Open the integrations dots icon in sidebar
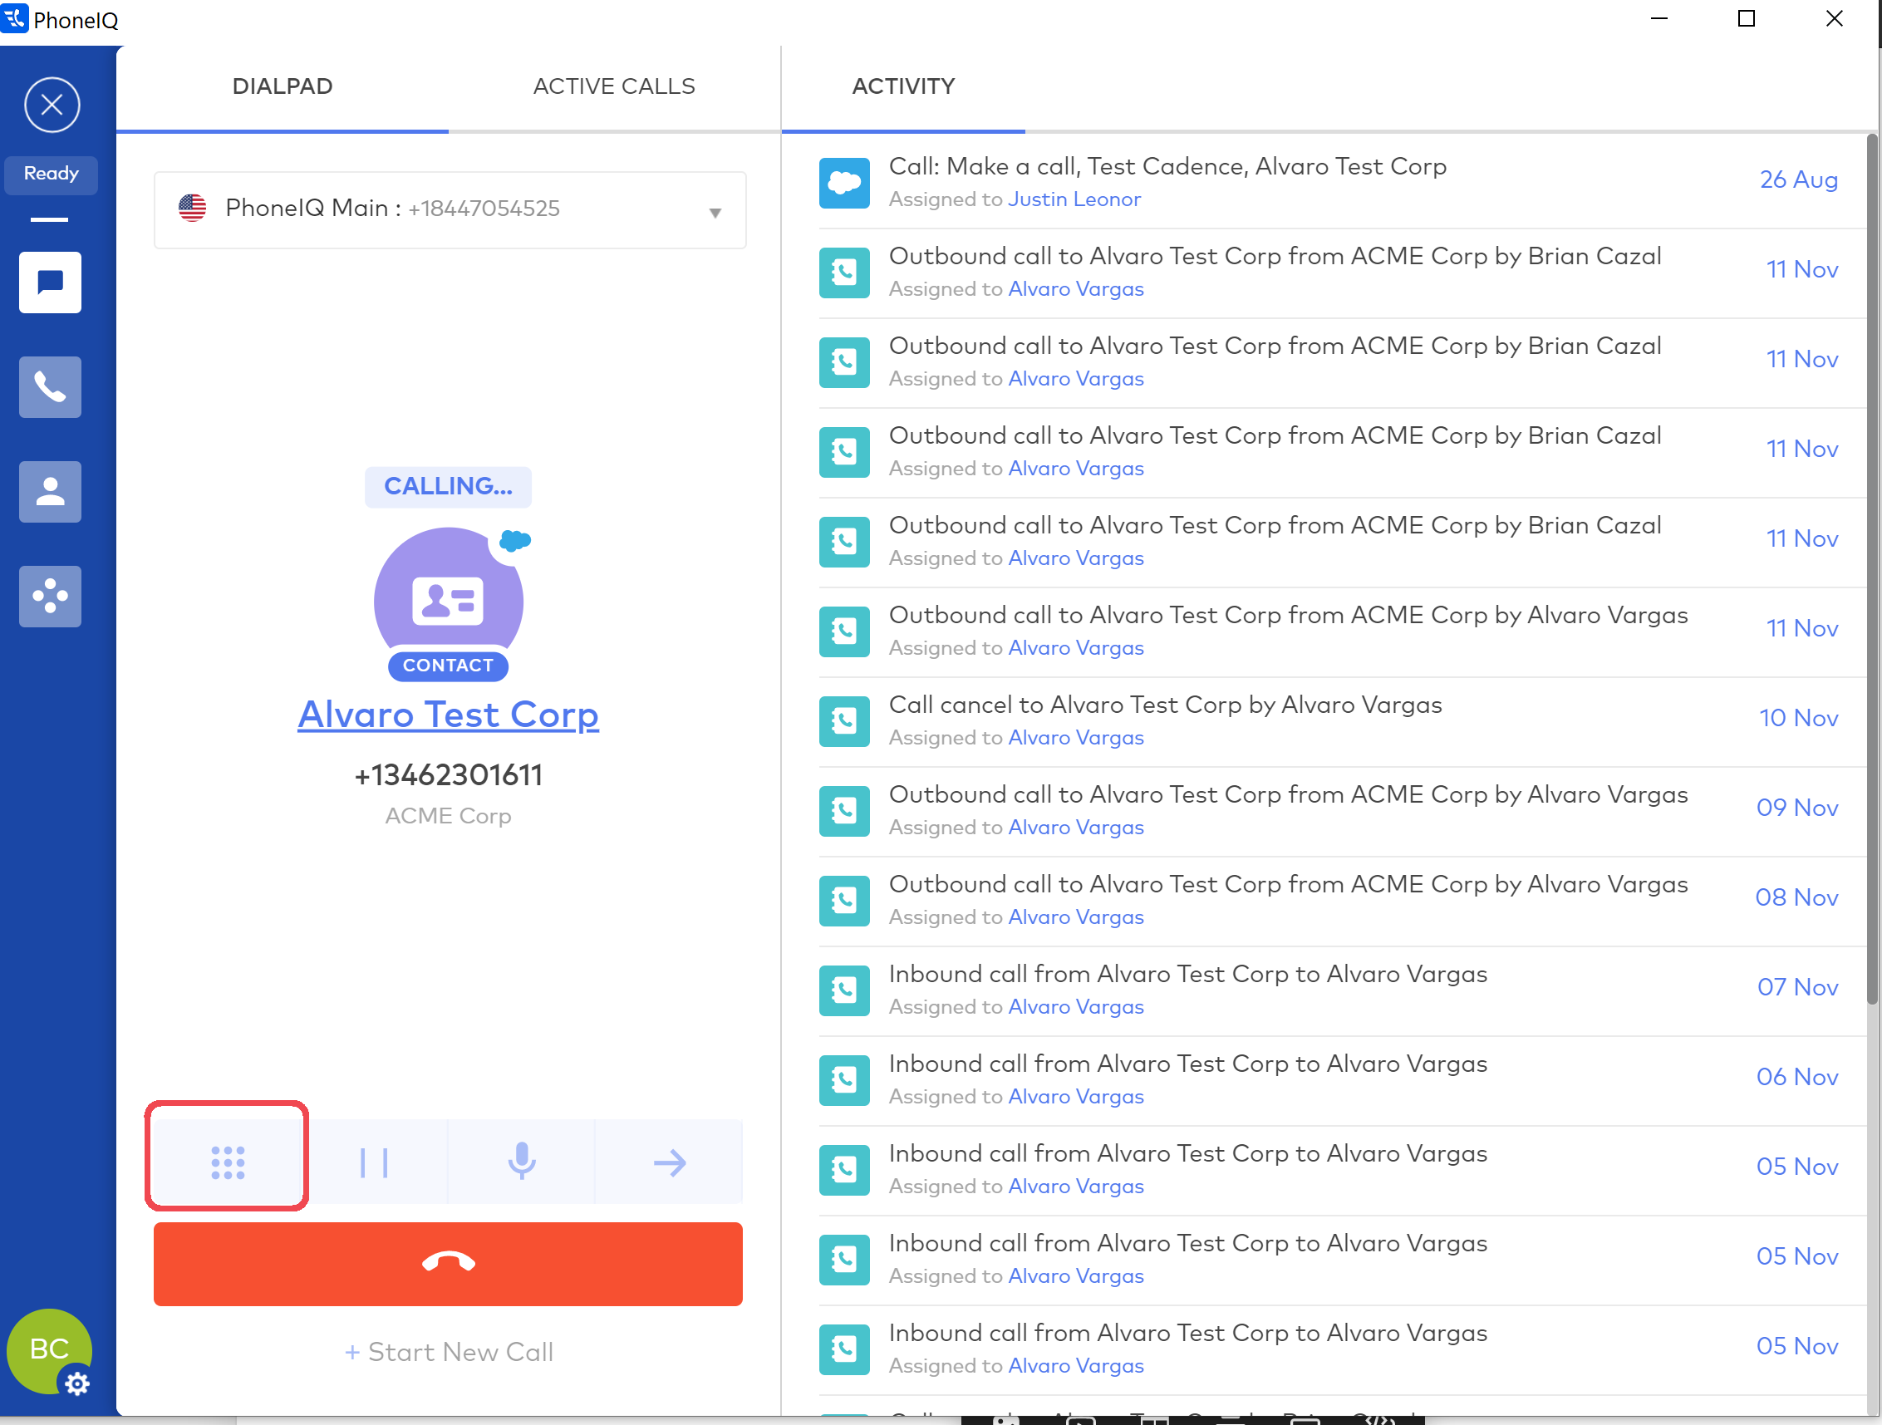This screenshot has height=1425, width=1882. tap(50, 597)
